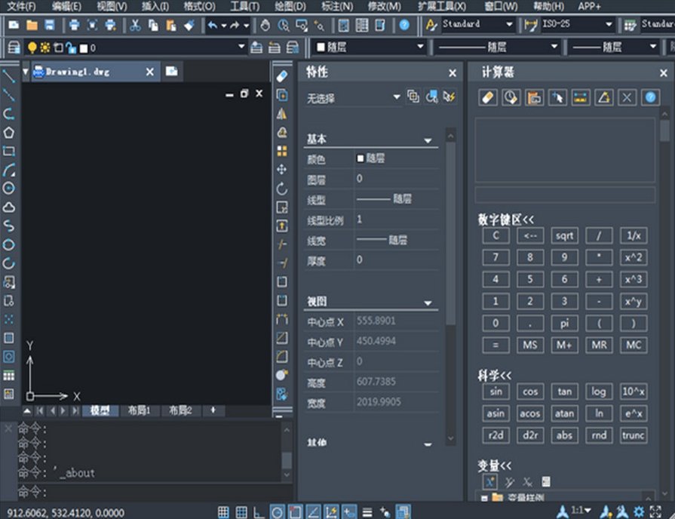This screenshot has height=519, width=675.
Task: Click the sqrt calculator button
Action: (x=564, y=235)
